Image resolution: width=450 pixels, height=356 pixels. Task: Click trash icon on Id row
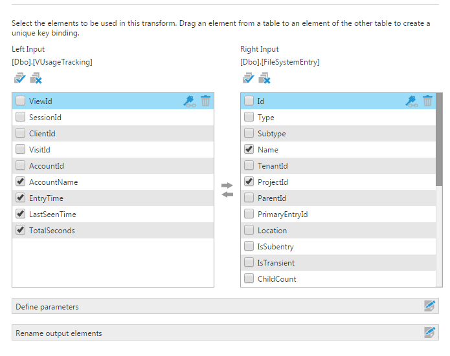(x=427, y=101)
